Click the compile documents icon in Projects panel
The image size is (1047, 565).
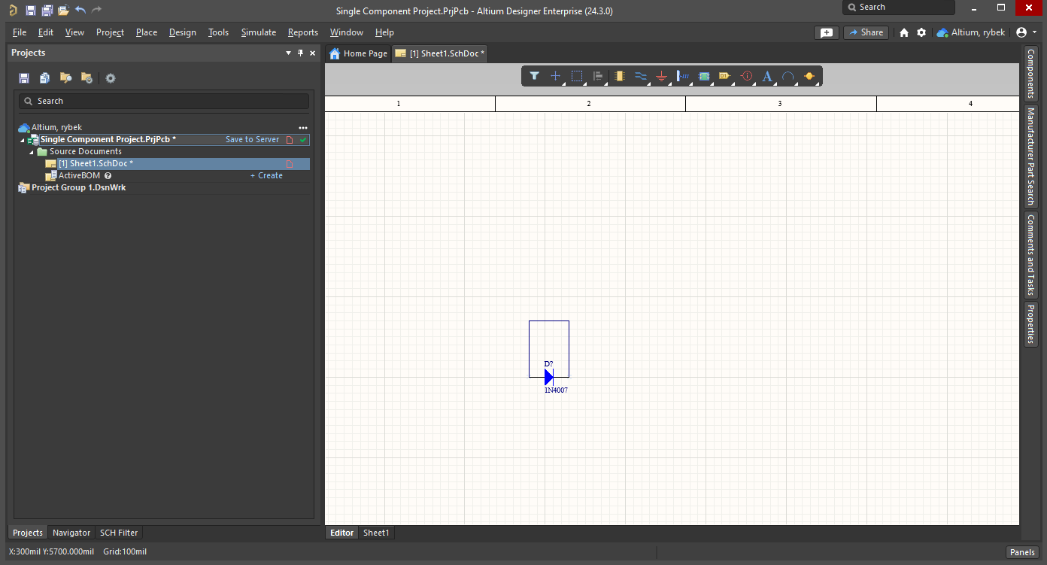[x=45, y=78]
